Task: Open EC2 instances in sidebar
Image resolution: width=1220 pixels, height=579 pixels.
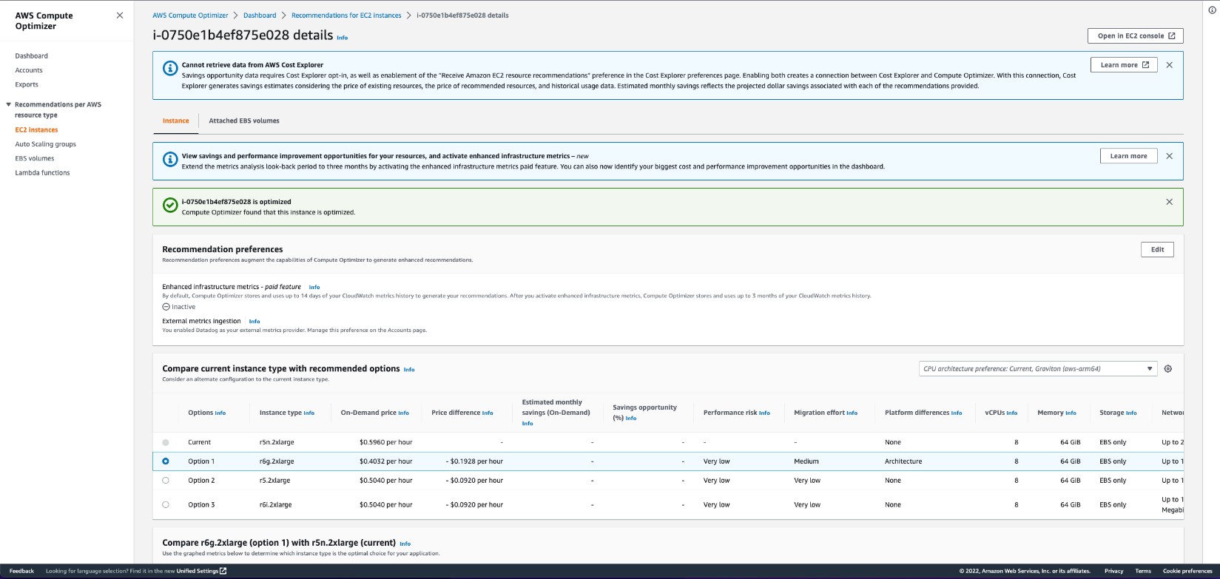Action: (x=36, y=130)
